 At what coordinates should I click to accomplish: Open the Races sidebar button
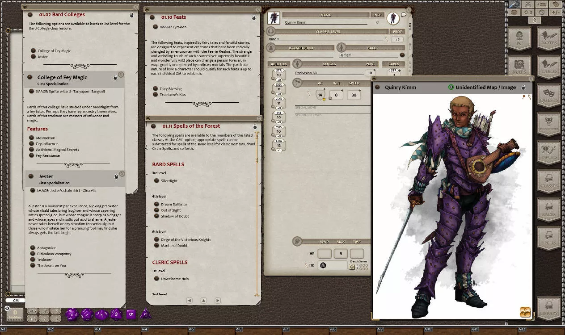tap(548, 211)
